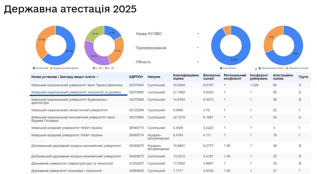
Task: Click next page arrow in region chart legend
Action: click(256, 69)
